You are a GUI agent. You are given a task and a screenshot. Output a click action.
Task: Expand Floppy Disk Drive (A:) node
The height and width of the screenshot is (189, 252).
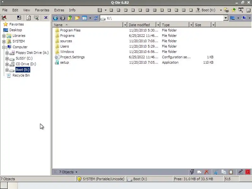pos(7,53)
